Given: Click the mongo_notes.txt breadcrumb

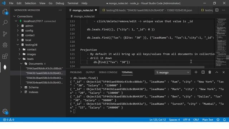Looking at the screenshot, I should coord(84,16).
